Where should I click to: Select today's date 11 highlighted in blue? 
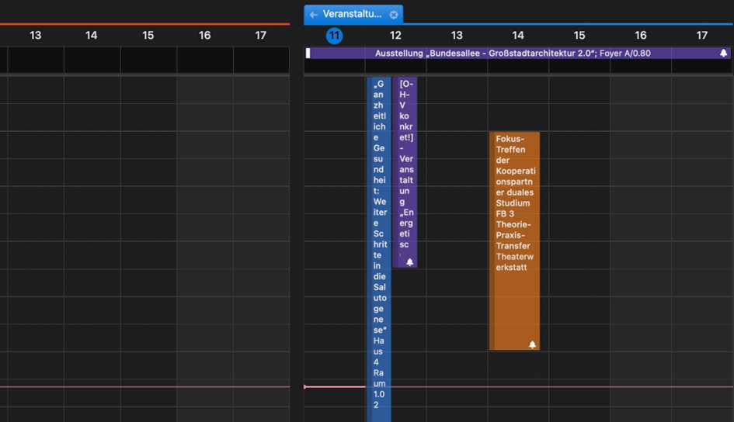pyautogui.click(x=334, y=36)
